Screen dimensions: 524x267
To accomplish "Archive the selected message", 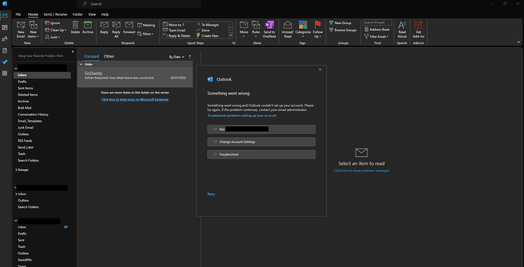I will coord(88,29).
